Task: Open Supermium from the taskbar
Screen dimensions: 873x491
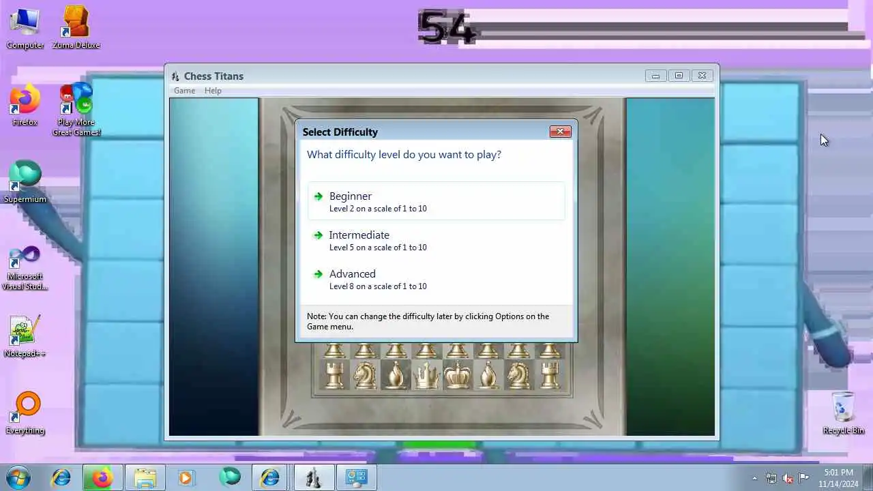Action: pyautogui.click(x=230, y=477)
